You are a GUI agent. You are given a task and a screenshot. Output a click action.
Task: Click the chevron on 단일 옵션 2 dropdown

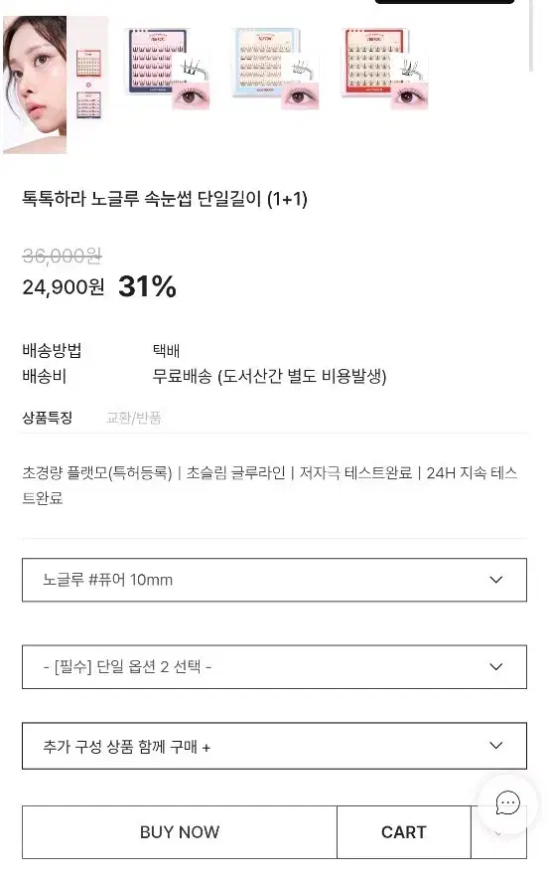click(495, 666)
